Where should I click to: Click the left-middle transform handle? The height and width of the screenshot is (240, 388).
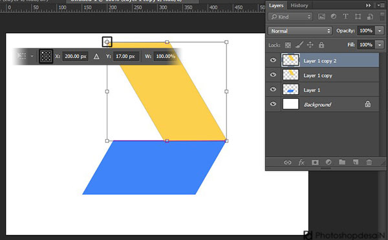click(107, 91)
